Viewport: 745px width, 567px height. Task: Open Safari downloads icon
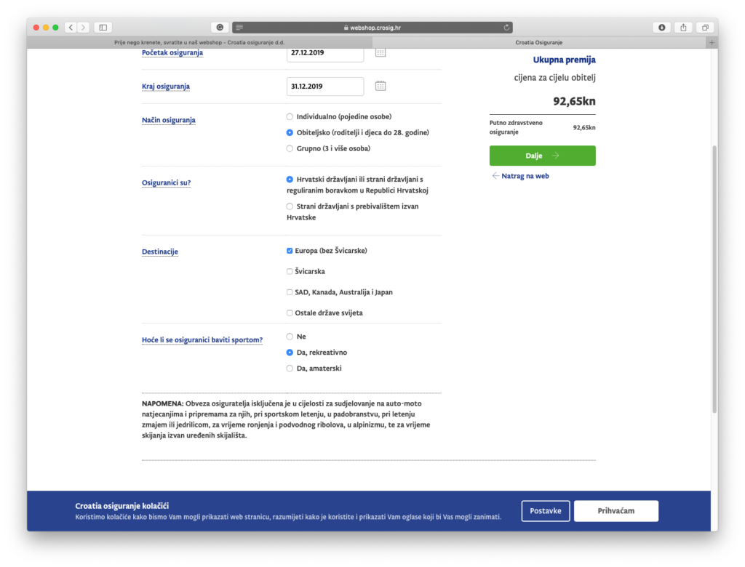(661, 28)
